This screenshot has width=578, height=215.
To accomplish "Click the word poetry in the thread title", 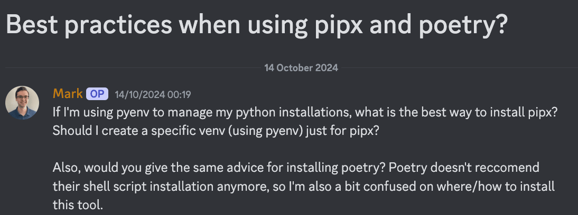I will (464, 26).
